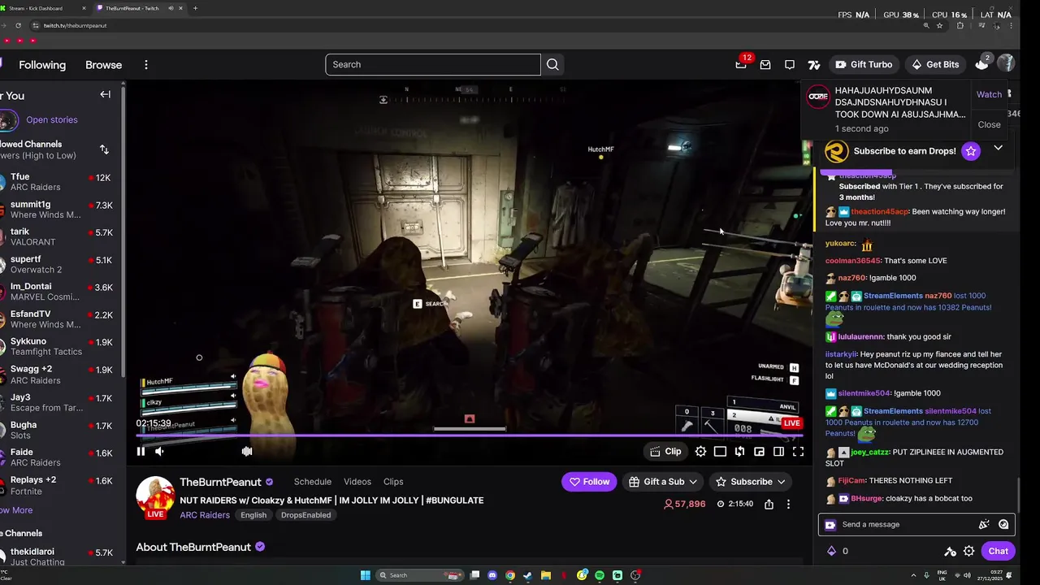The width and height of the screenshot is (1040, 585).
Task: Click Get Bits button
Action: tap(934, 64)
